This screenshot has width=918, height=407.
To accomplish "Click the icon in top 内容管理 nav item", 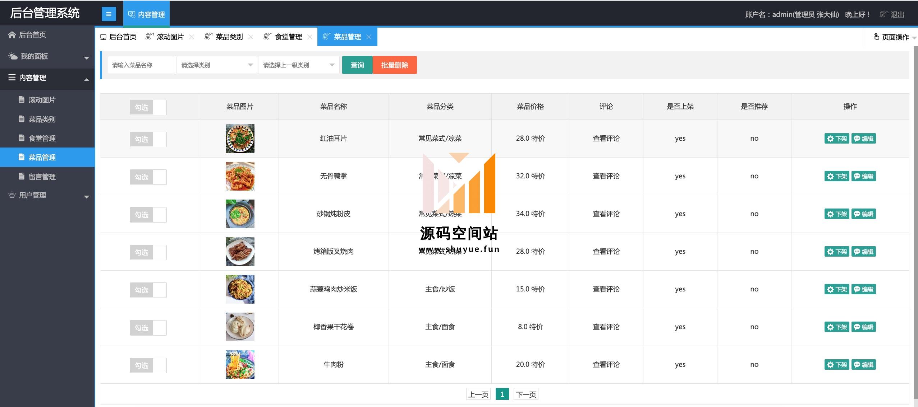I will point(132,14).
